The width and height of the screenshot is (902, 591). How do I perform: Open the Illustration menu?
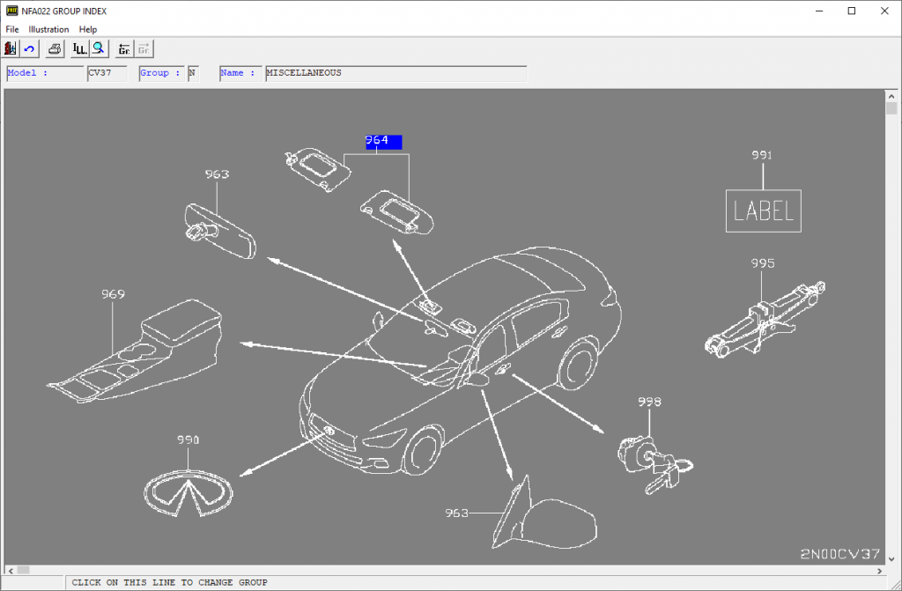click(x=48, y=29)
